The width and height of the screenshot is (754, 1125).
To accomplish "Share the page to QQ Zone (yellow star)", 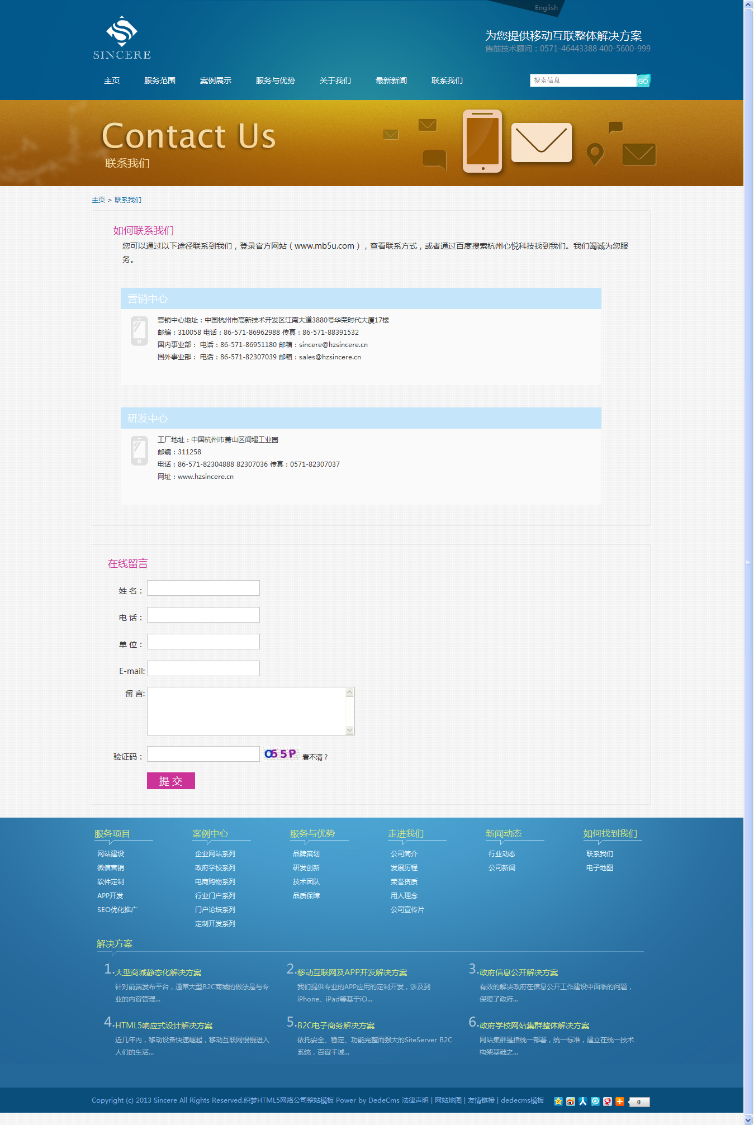I will [x=558, y=1102].
